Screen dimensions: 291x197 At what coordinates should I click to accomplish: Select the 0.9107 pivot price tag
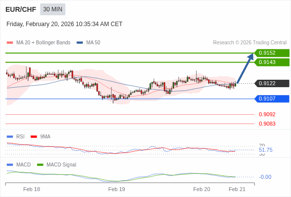tap(272, 99)
